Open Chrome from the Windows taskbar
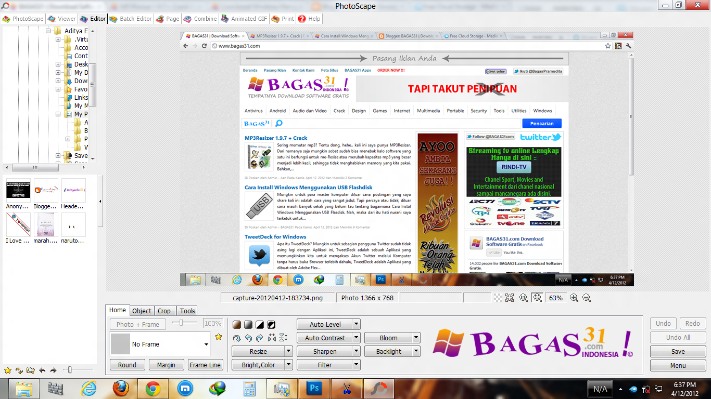The height and width of the screenshot is (399, 711). click(153, 388)
